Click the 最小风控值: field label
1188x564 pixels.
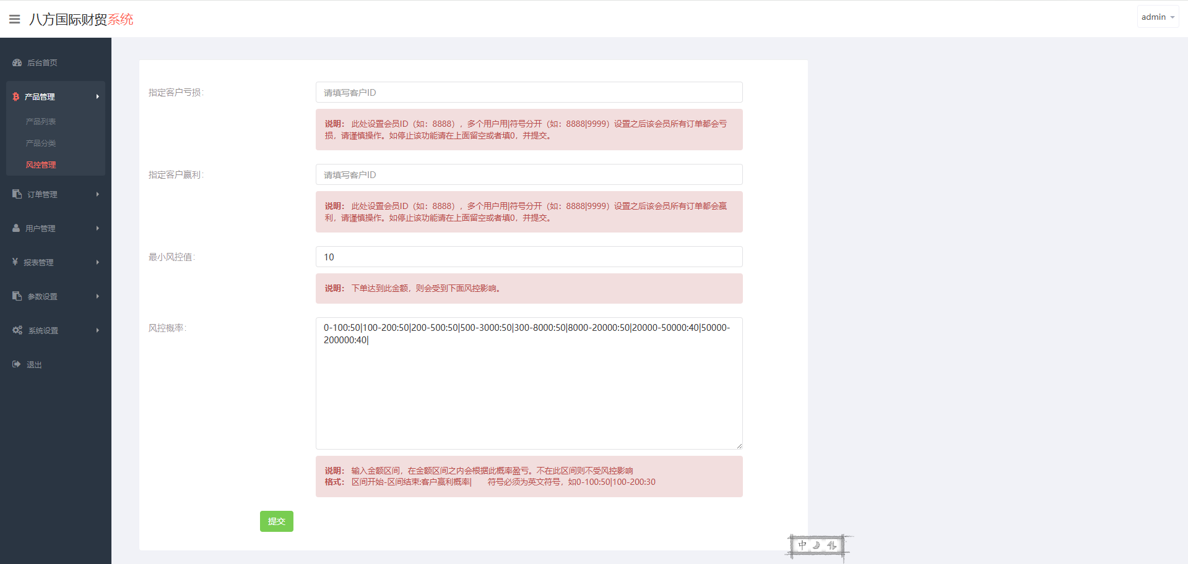171,257
